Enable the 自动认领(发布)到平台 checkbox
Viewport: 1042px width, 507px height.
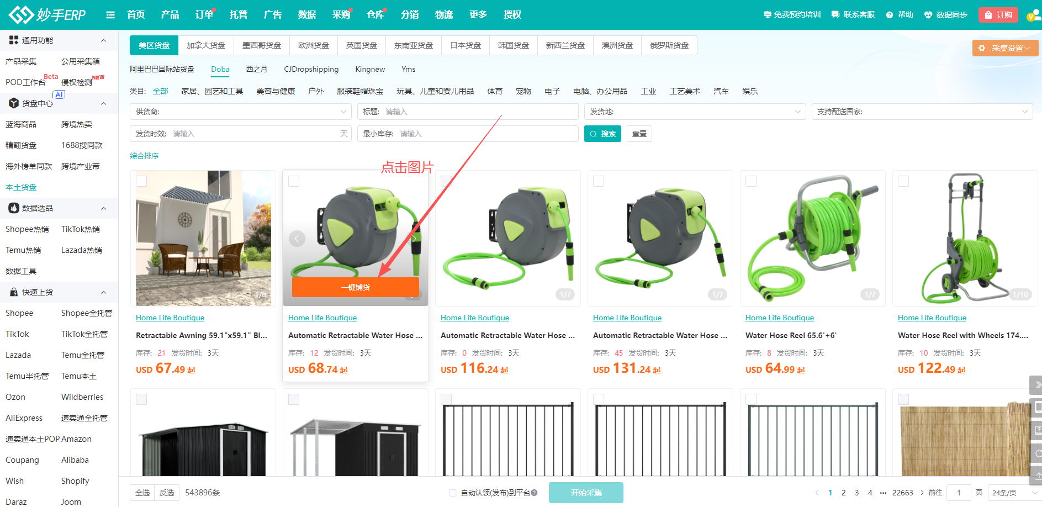(x=453, y=493)
